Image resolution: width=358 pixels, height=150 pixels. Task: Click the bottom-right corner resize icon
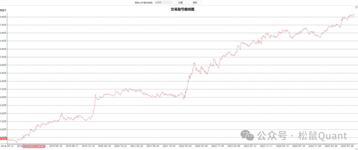tap(356, 149)
